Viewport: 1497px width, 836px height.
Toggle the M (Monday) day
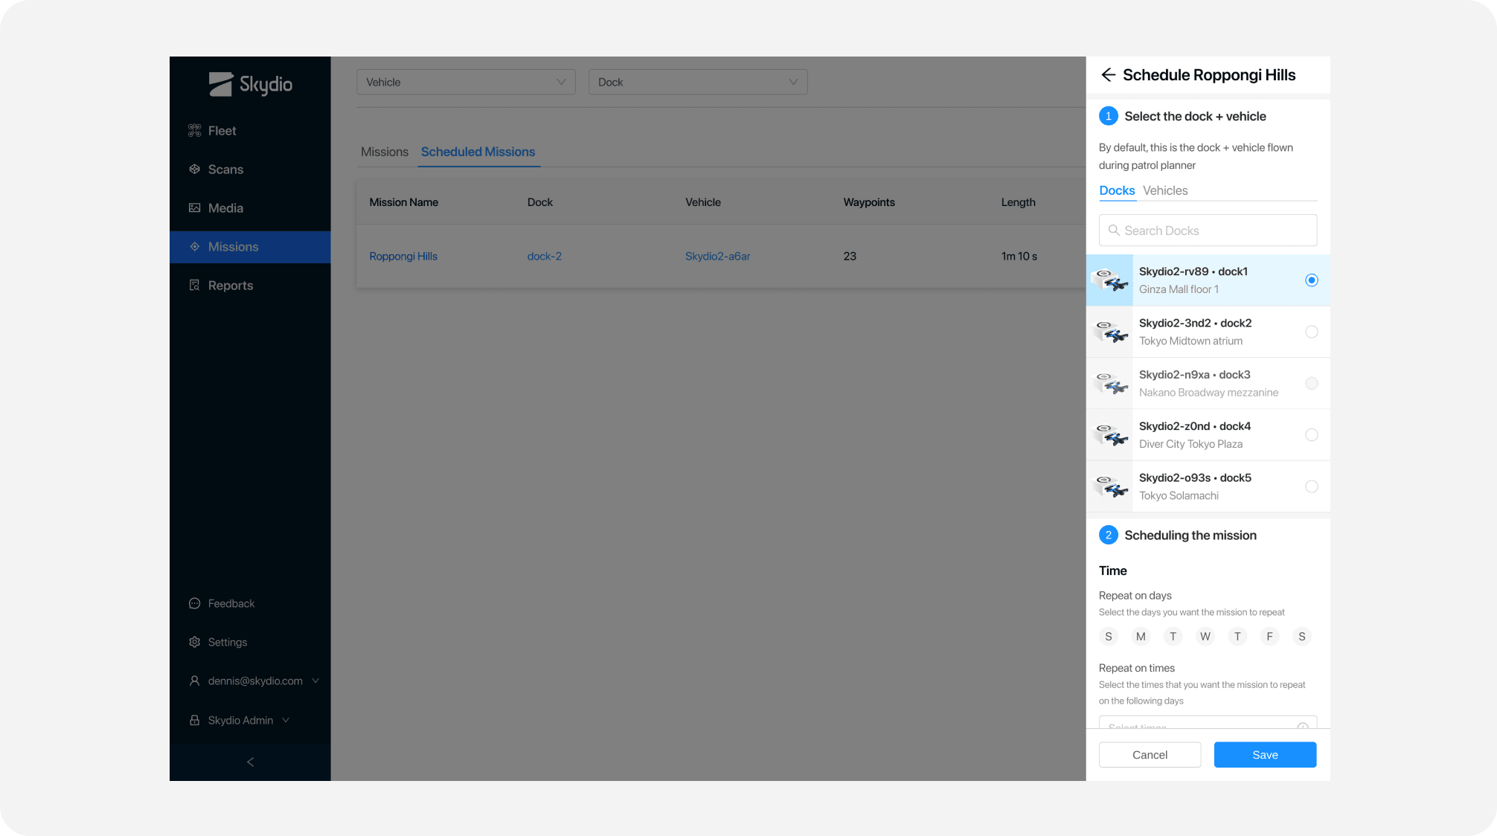tap(1141, 636)
